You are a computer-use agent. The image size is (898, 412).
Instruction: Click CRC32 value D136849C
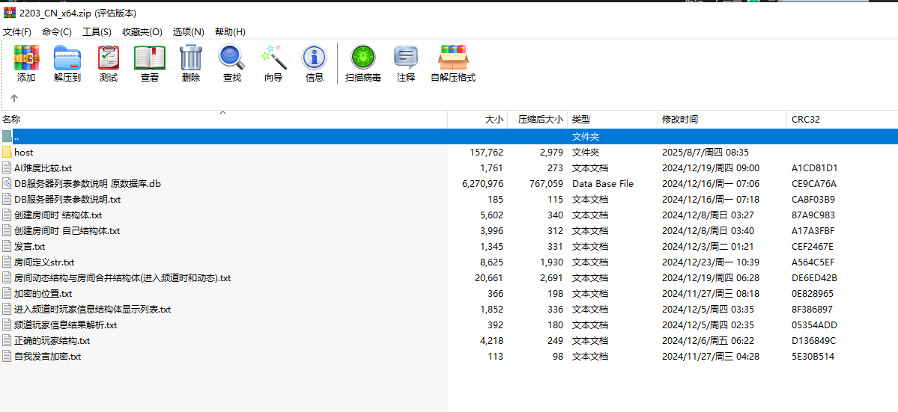tap(814, 340)
